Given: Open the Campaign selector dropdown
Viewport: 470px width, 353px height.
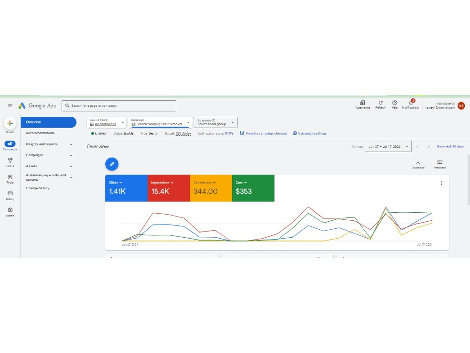Looking at the screenshot, I should tap(160, 122).
